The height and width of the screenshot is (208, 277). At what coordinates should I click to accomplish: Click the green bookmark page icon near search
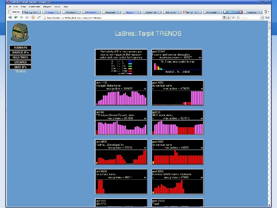click(x=233, y=17)
